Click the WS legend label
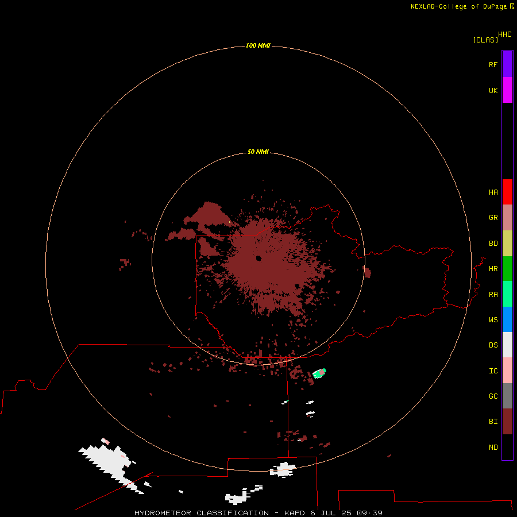The width and height of the screenshot is (517, 517). point(493,319)
